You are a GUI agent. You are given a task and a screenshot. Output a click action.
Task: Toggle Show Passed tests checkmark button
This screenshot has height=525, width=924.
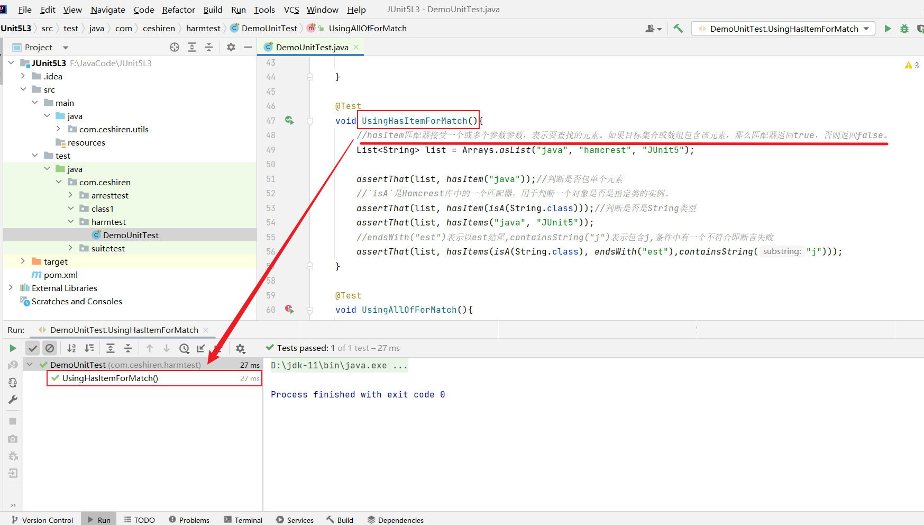click(33, 348)
